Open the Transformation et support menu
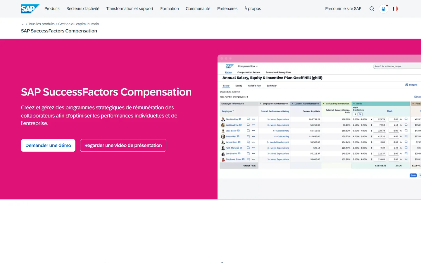Screen dimensions: 421x263 tap(130, 9)
